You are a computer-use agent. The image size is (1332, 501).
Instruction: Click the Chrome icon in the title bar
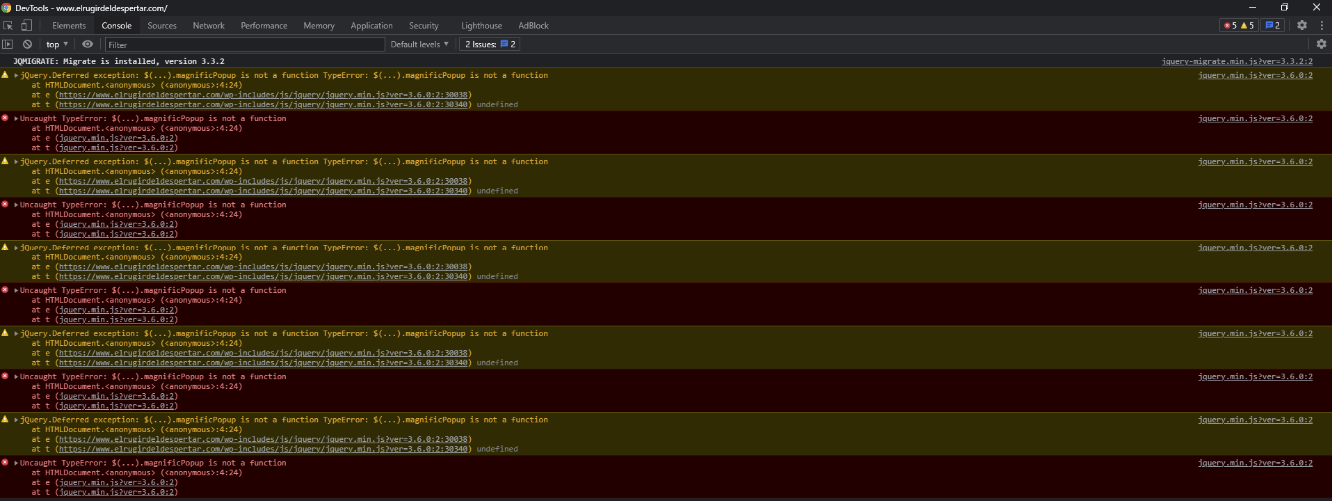tap(6, 8)
